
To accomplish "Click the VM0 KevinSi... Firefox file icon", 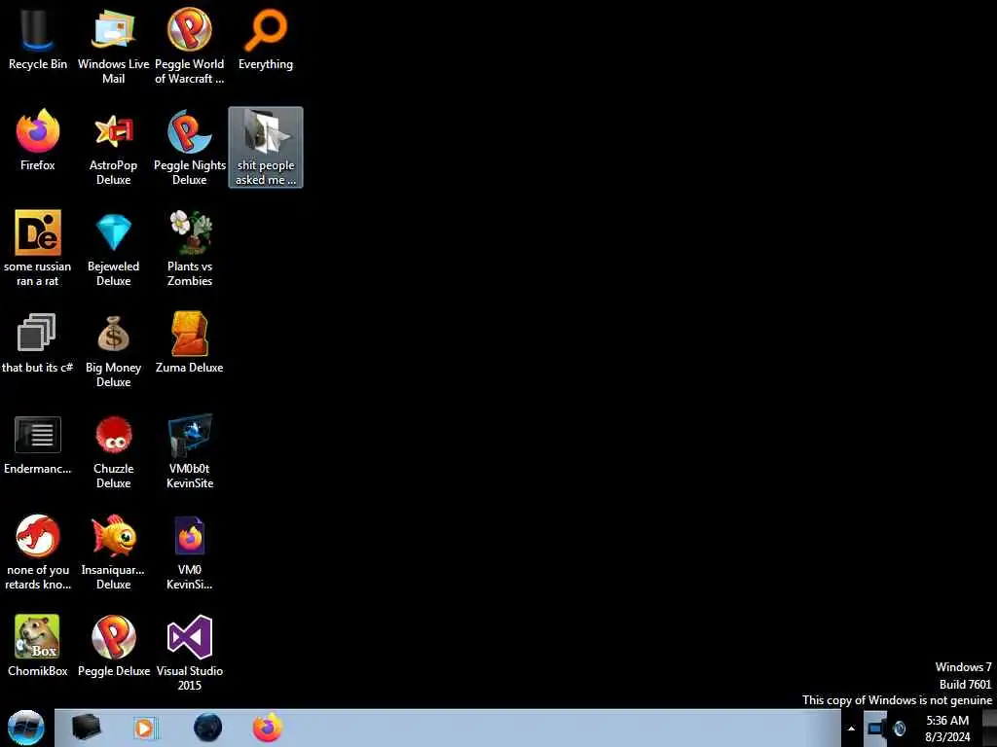I will coord(190,536).
